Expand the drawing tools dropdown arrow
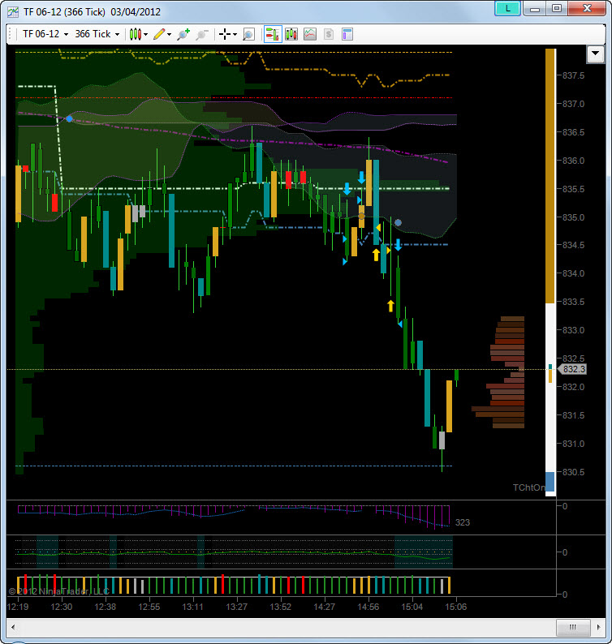Viewport: 612px width, 644px height. pos(169,35)
